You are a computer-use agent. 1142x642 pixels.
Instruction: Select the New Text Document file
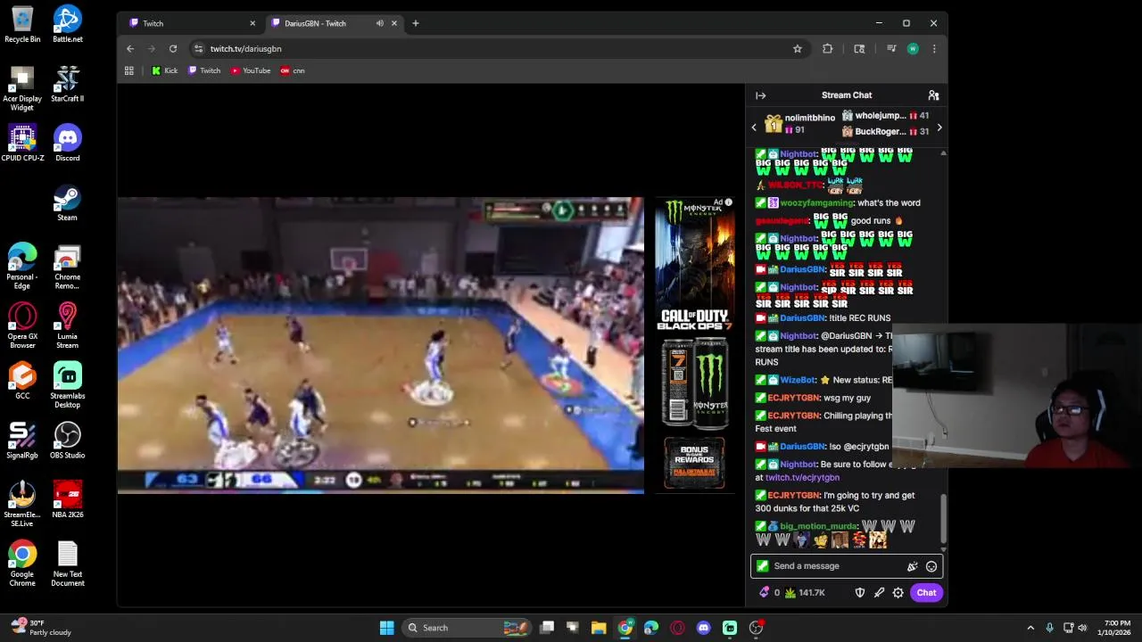tap(68, 564)
